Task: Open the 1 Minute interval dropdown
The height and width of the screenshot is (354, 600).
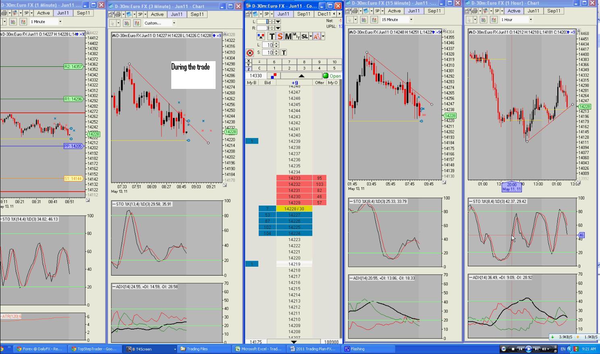Action: click(60, 22)
